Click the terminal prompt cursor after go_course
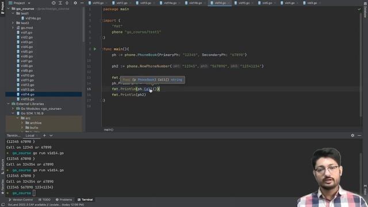The height and width of the screenshot is (207, 368). 34,193
